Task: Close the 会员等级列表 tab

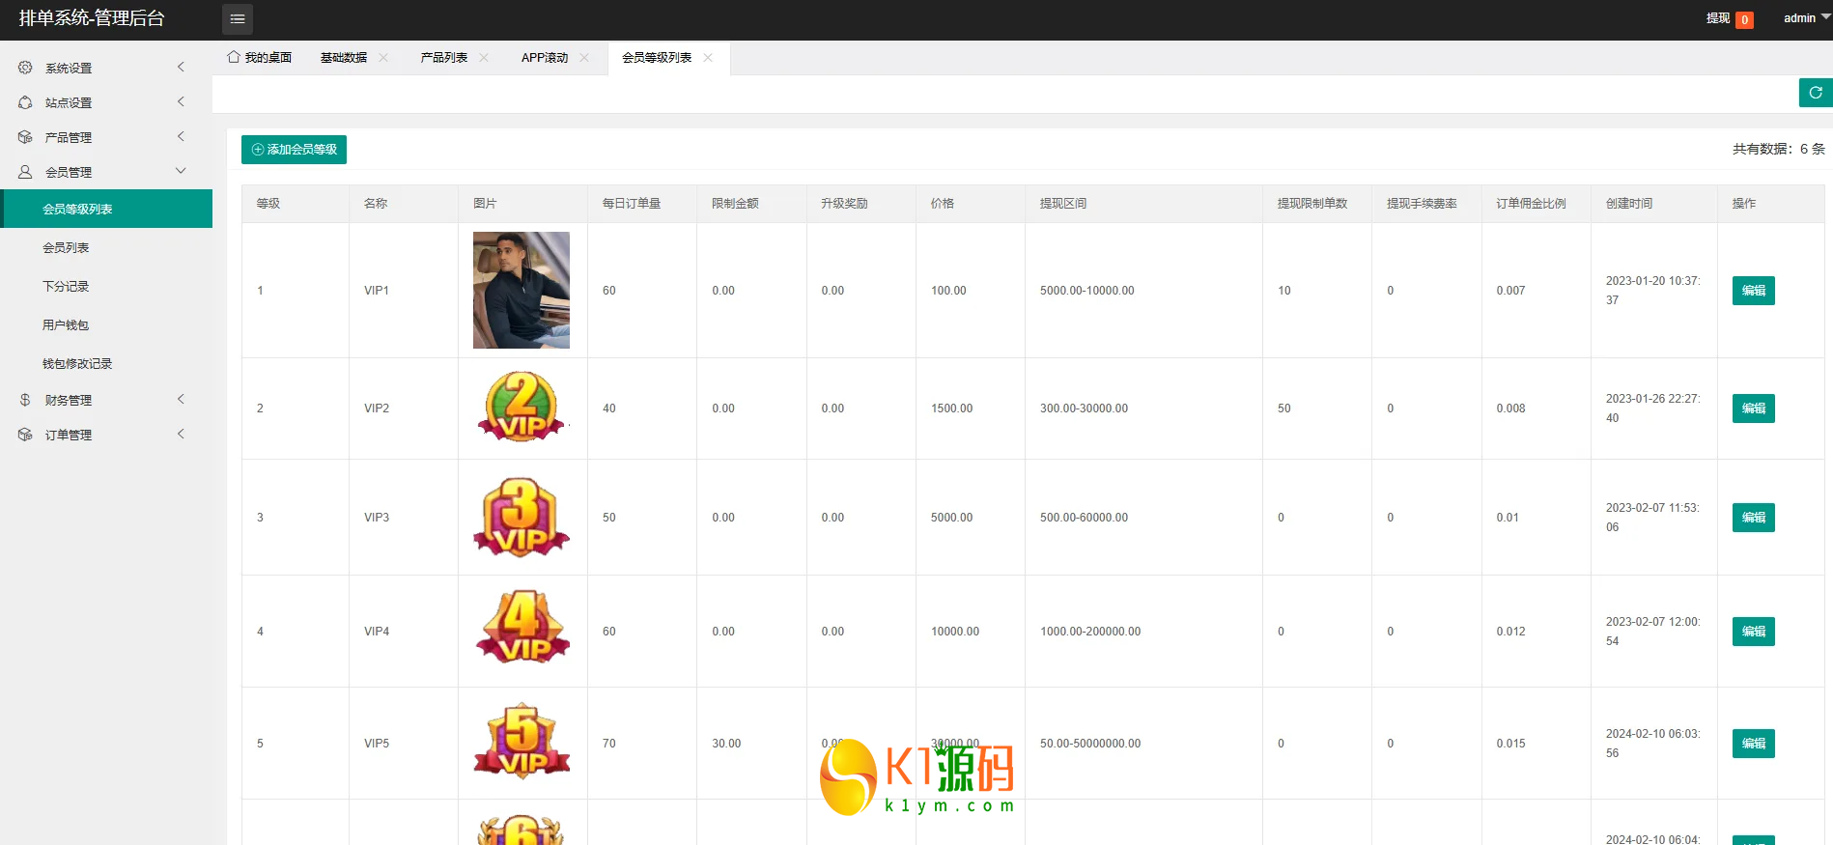Action: point(708,58)
